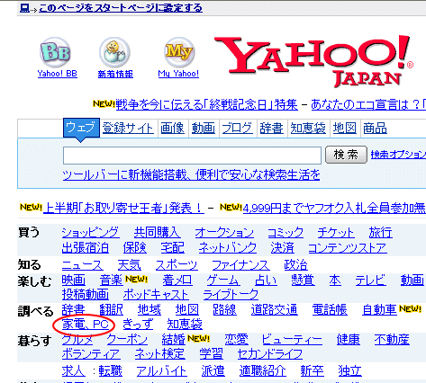Open the 政治 link
Screen dimensions: 426x383
(x=295, y=265)
